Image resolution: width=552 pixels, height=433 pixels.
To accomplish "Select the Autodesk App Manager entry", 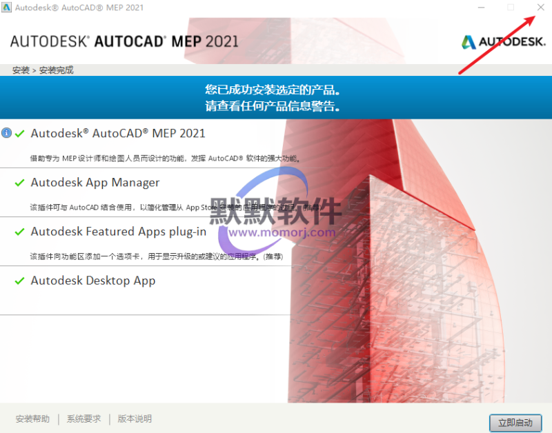I will point(95,183).
